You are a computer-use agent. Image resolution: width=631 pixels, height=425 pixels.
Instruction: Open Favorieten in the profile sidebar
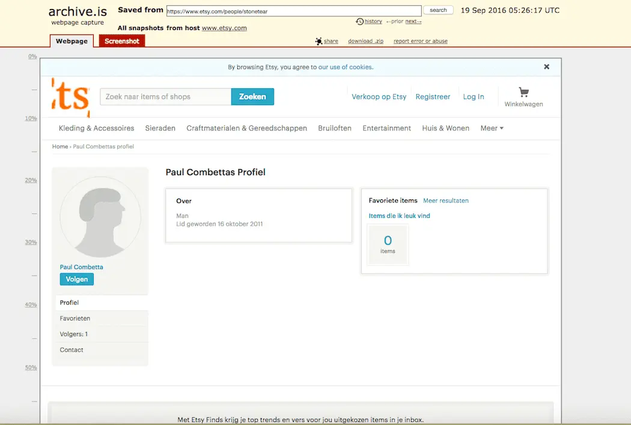pos(75,318)
